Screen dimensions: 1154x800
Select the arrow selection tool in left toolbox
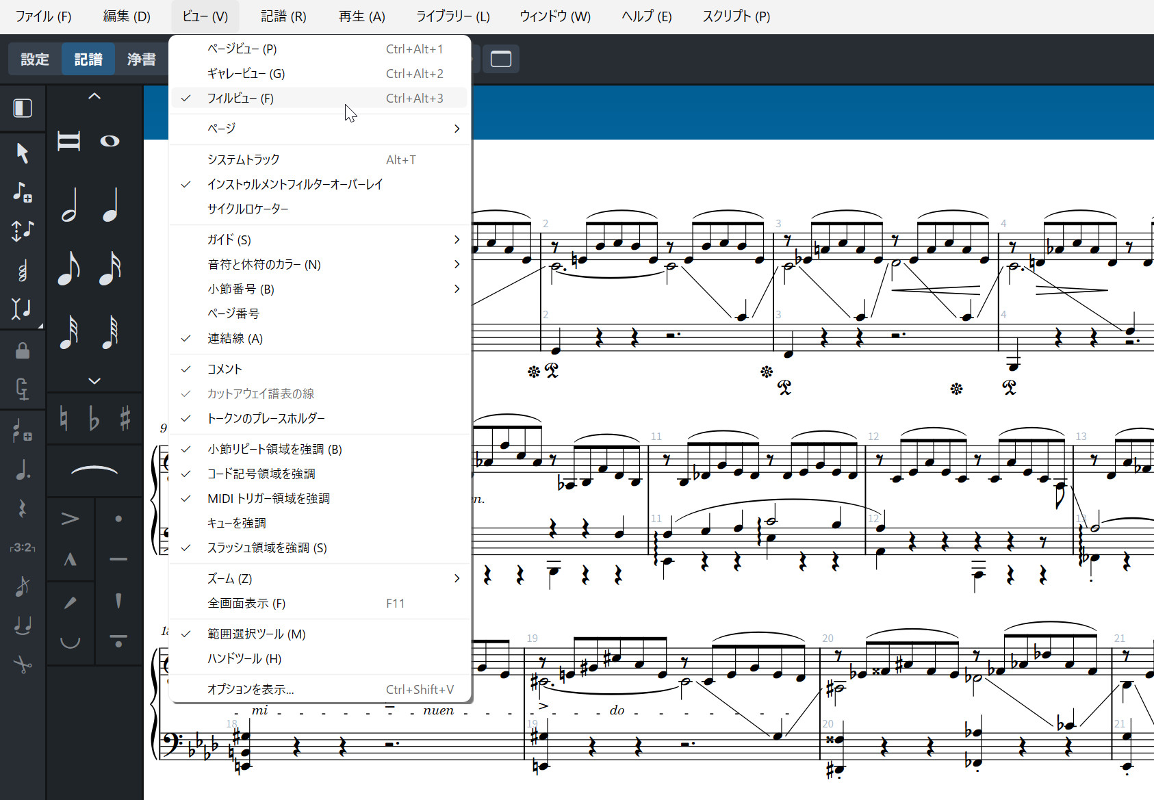click(23, 153)
